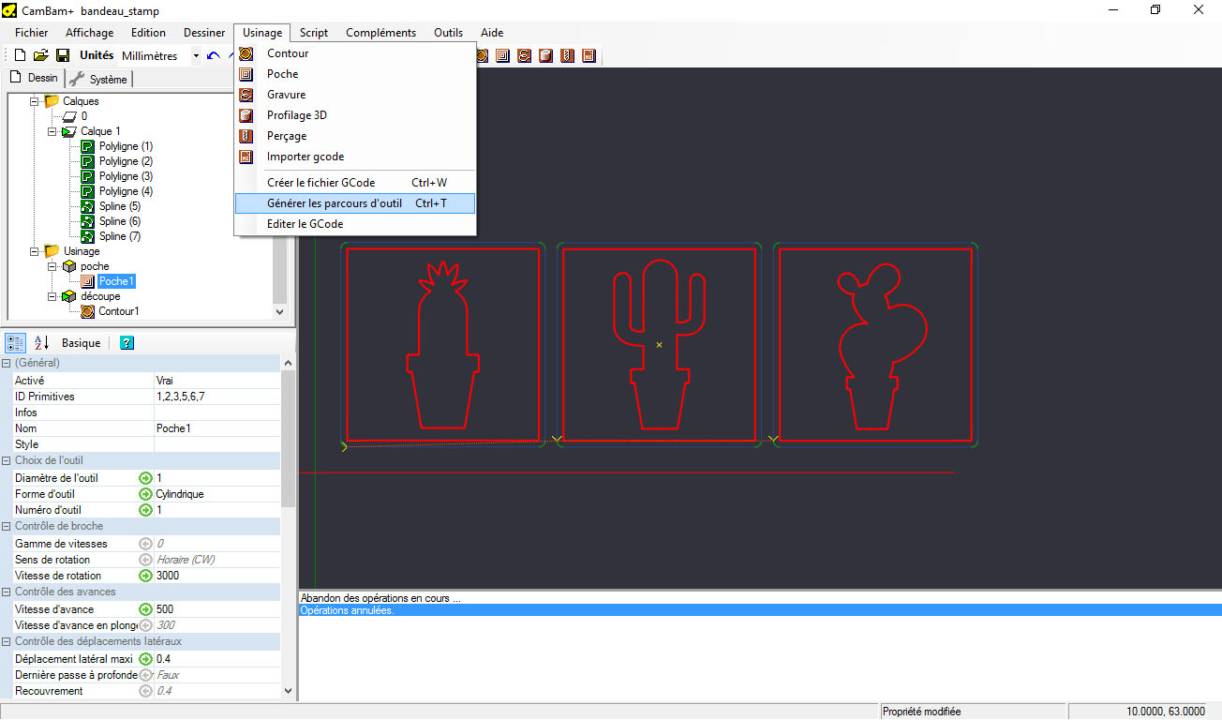Click the Save file icon
The image size is (1222, 720).
click(63, 56)
